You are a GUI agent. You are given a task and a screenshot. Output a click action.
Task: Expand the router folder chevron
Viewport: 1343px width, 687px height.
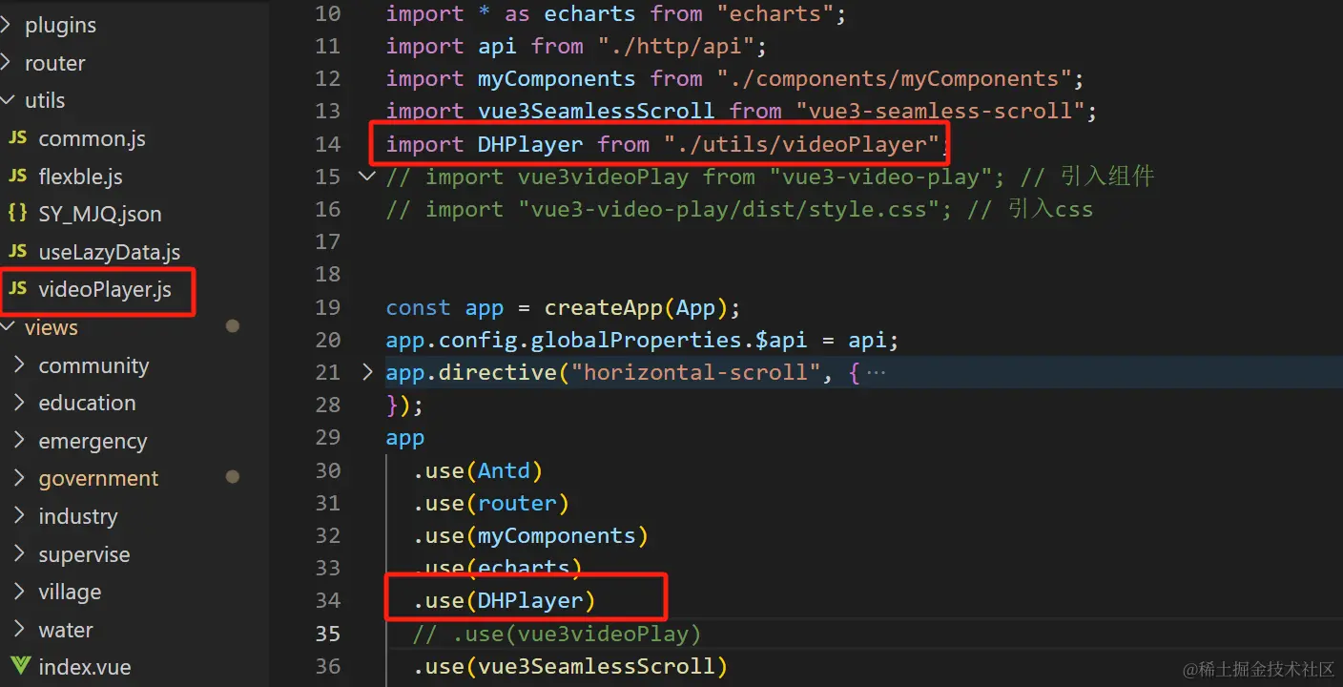click(8, 64)
